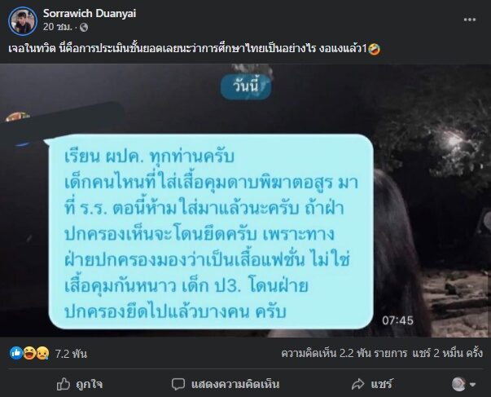Open Sorrawich Duanyai's profile picture

23,20
